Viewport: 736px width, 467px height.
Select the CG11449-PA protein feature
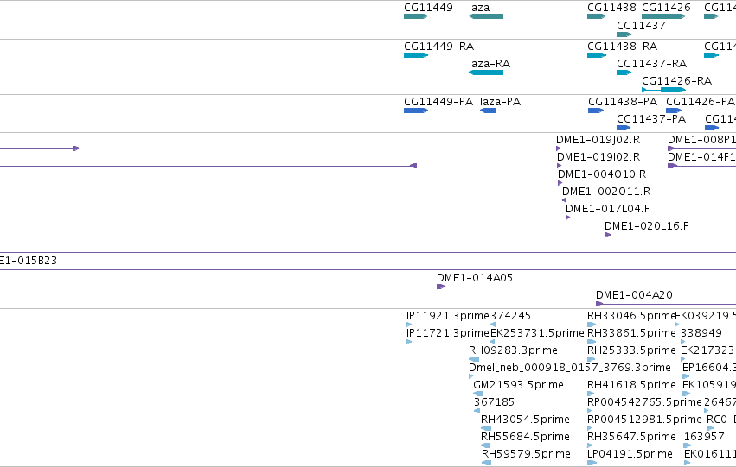pyautogui.click(x=416, y=110)
